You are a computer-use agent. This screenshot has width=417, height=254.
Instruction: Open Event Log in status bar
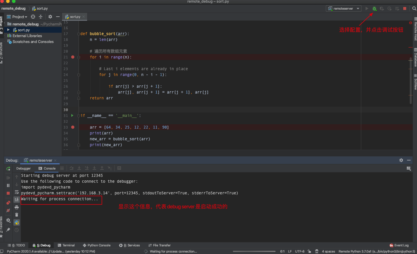click(399, 245)
